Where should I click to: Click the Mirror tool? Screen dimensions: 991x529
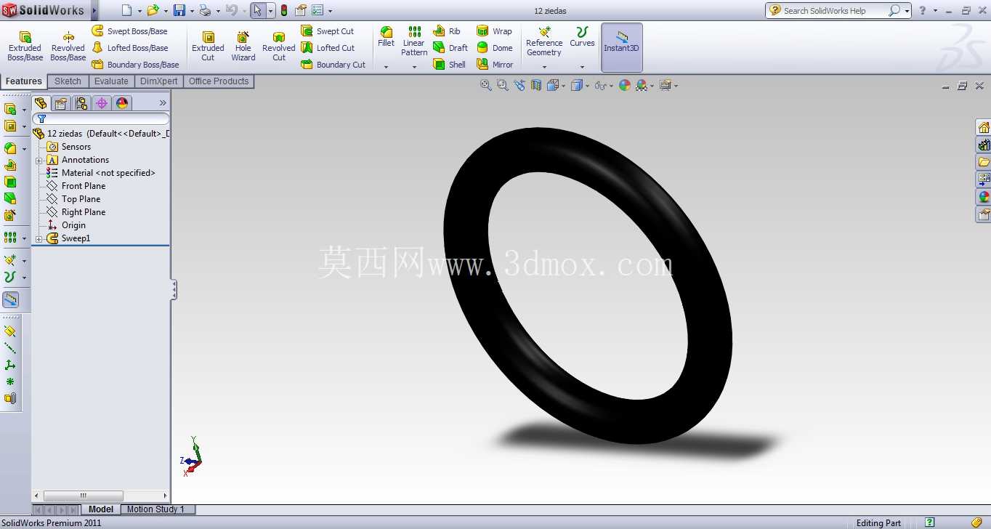[x=495, y=65]
